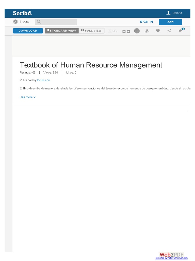This screenshot has width=195, height=261.
Task: Zoom out with the minus square icon
Action: pyautogui.click(x=128, y=31)
